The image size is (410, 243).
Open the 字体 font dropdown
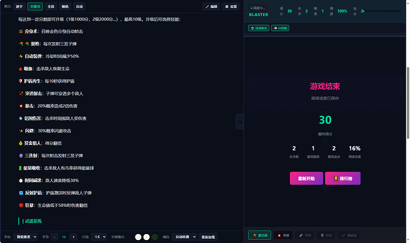click(25, 237)
